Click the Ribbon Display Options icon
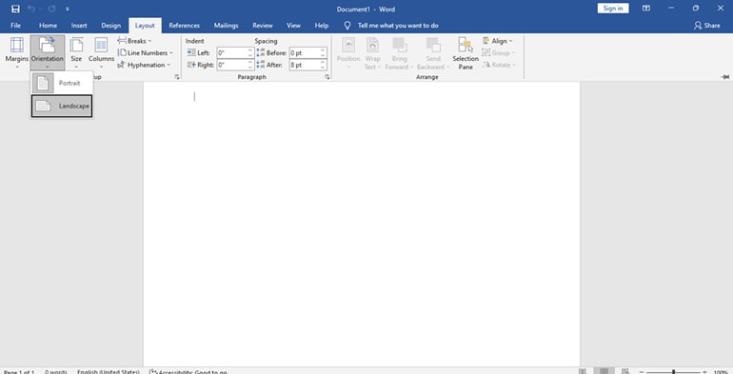This screenshot has width=733, height=374. (646, 9)
